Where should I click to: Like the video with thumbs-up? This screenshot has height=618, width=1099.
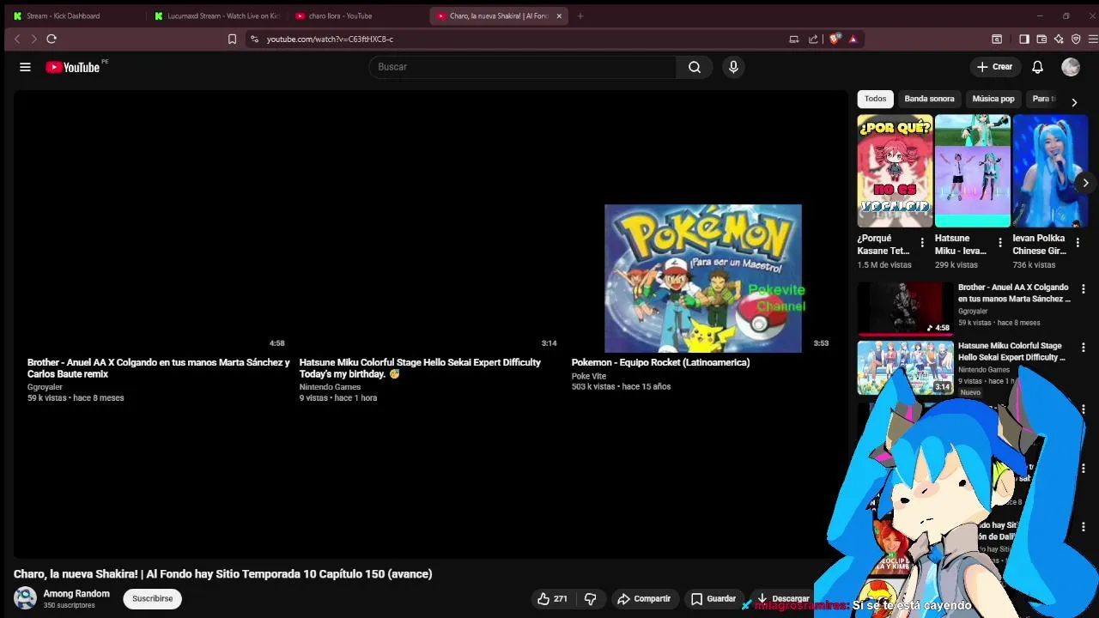click(551, 598)
